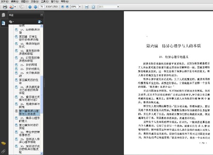Screen dimensions: 213x155
Task: Select bookmark '19. 直觉型的特异感知体验'
Action: pos(29,52)
